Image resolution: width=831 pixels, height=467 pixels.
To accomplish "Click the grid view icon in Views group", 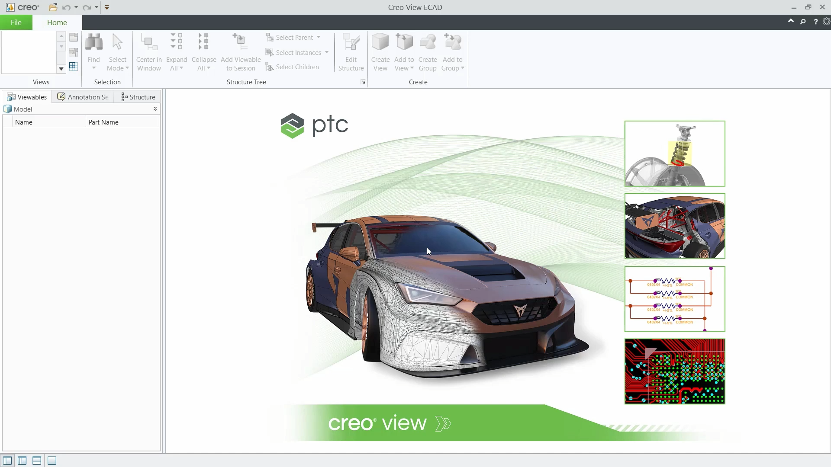I will pos(74,66).
